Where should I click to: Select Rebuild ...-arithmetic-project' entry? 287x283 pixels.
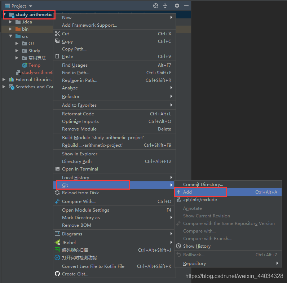[114, 145]
